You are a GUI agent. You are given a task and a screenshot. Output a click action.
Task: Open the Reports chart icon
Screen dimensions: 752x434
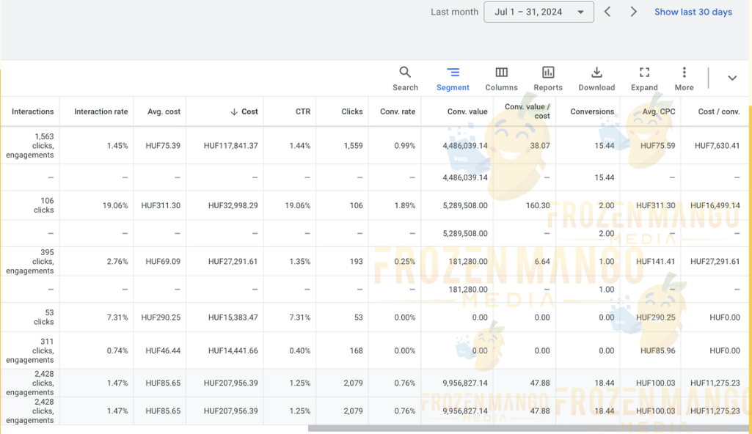[548, 73]
